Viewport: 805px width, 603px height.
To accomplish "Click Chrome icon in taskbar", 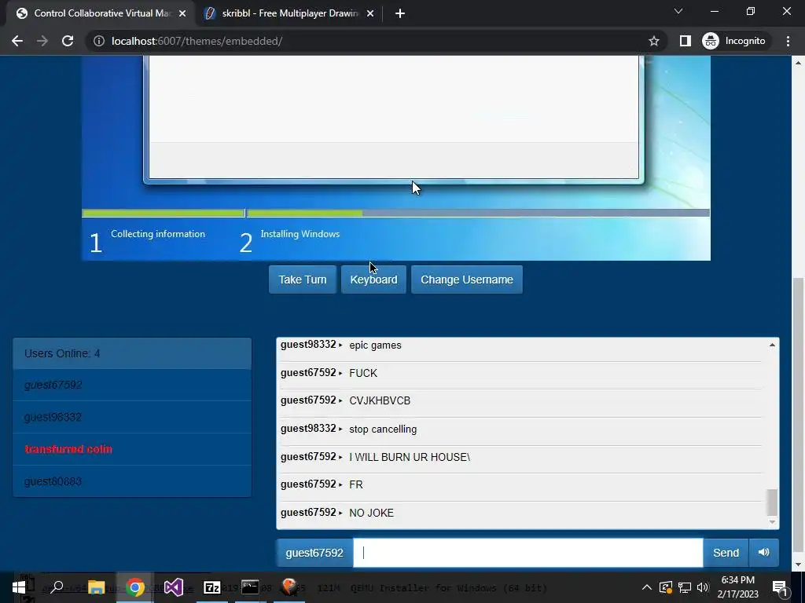I will tap(134, 587).
